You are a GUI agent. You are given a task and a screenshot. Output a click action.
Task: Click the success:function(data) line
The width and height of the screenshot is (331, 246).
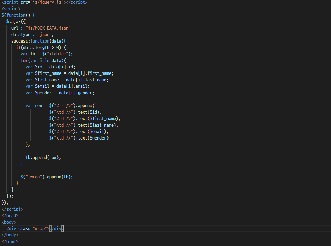tap(38, 41)
